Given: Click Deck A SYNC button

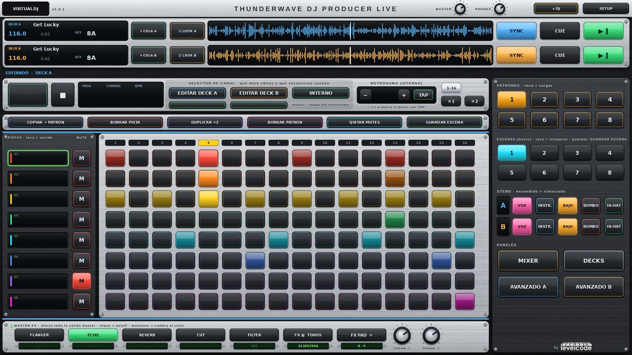Looking at the screenshot, I should pos(516,31).
